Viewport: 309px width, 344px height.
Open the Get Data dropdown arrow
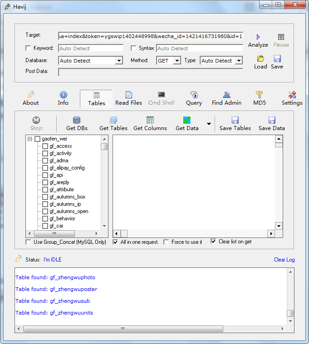point(209,124)
